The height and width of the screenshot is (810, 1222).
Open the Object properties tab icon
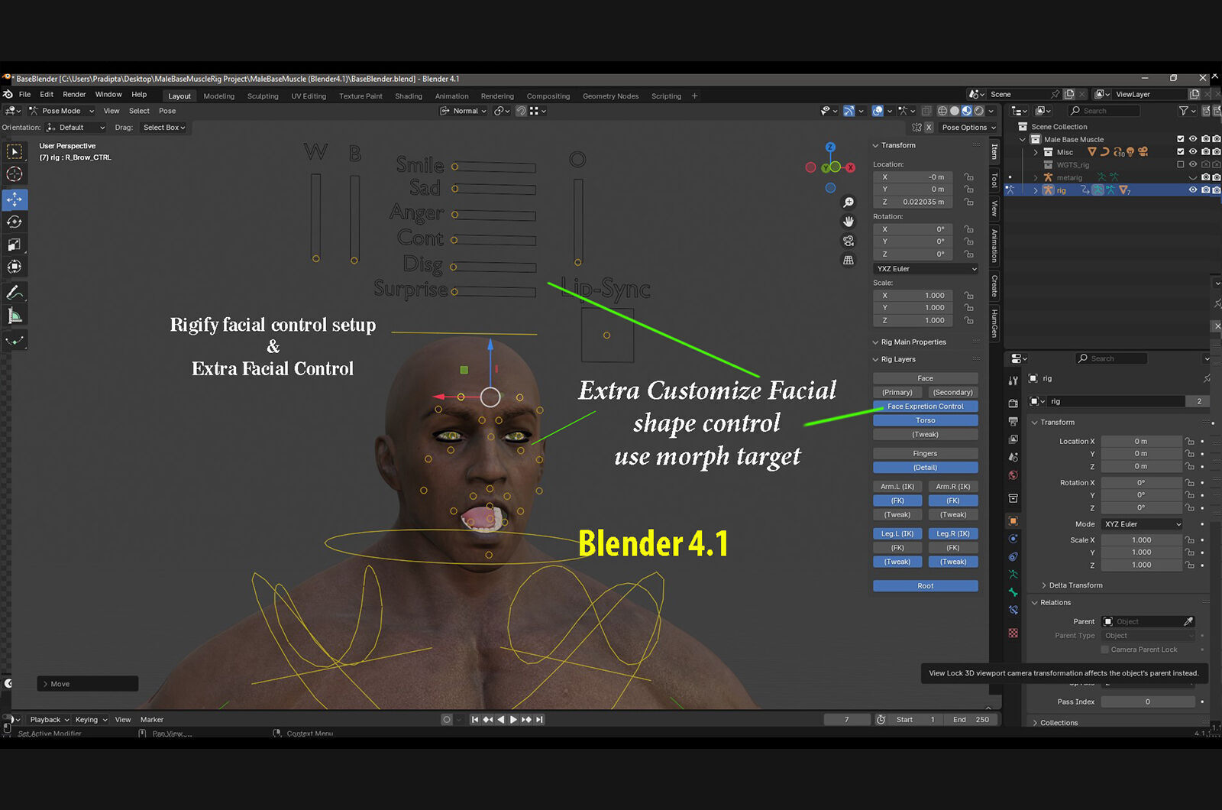[x=1013, y=521]
